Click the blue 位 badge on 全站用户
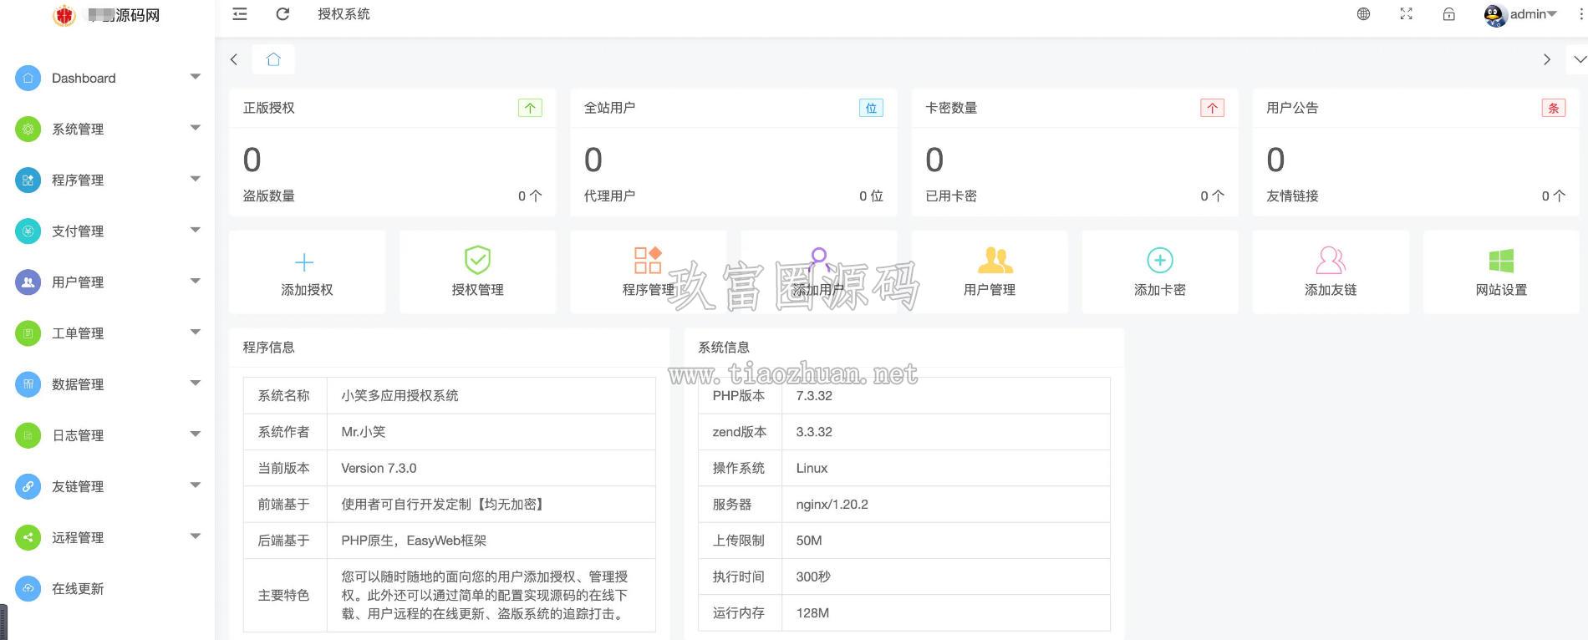This screenshot has height=640, width=1588. coord(871,108)
